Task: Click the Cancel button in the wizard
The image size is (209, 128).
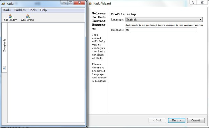Action: pyautogui.click(x=196, y=120)
